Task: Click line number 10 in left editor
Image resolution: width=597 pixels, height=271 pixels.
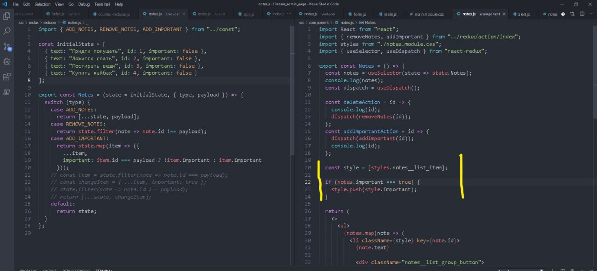Action: 28,95
